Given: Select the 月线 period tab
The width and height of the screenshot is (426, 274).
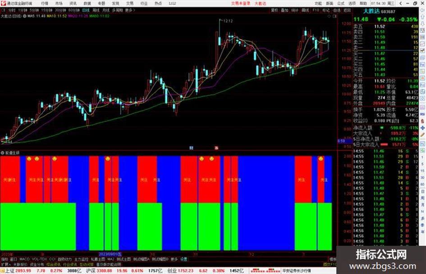Looking at the screenshot, I should pos(106,10).
